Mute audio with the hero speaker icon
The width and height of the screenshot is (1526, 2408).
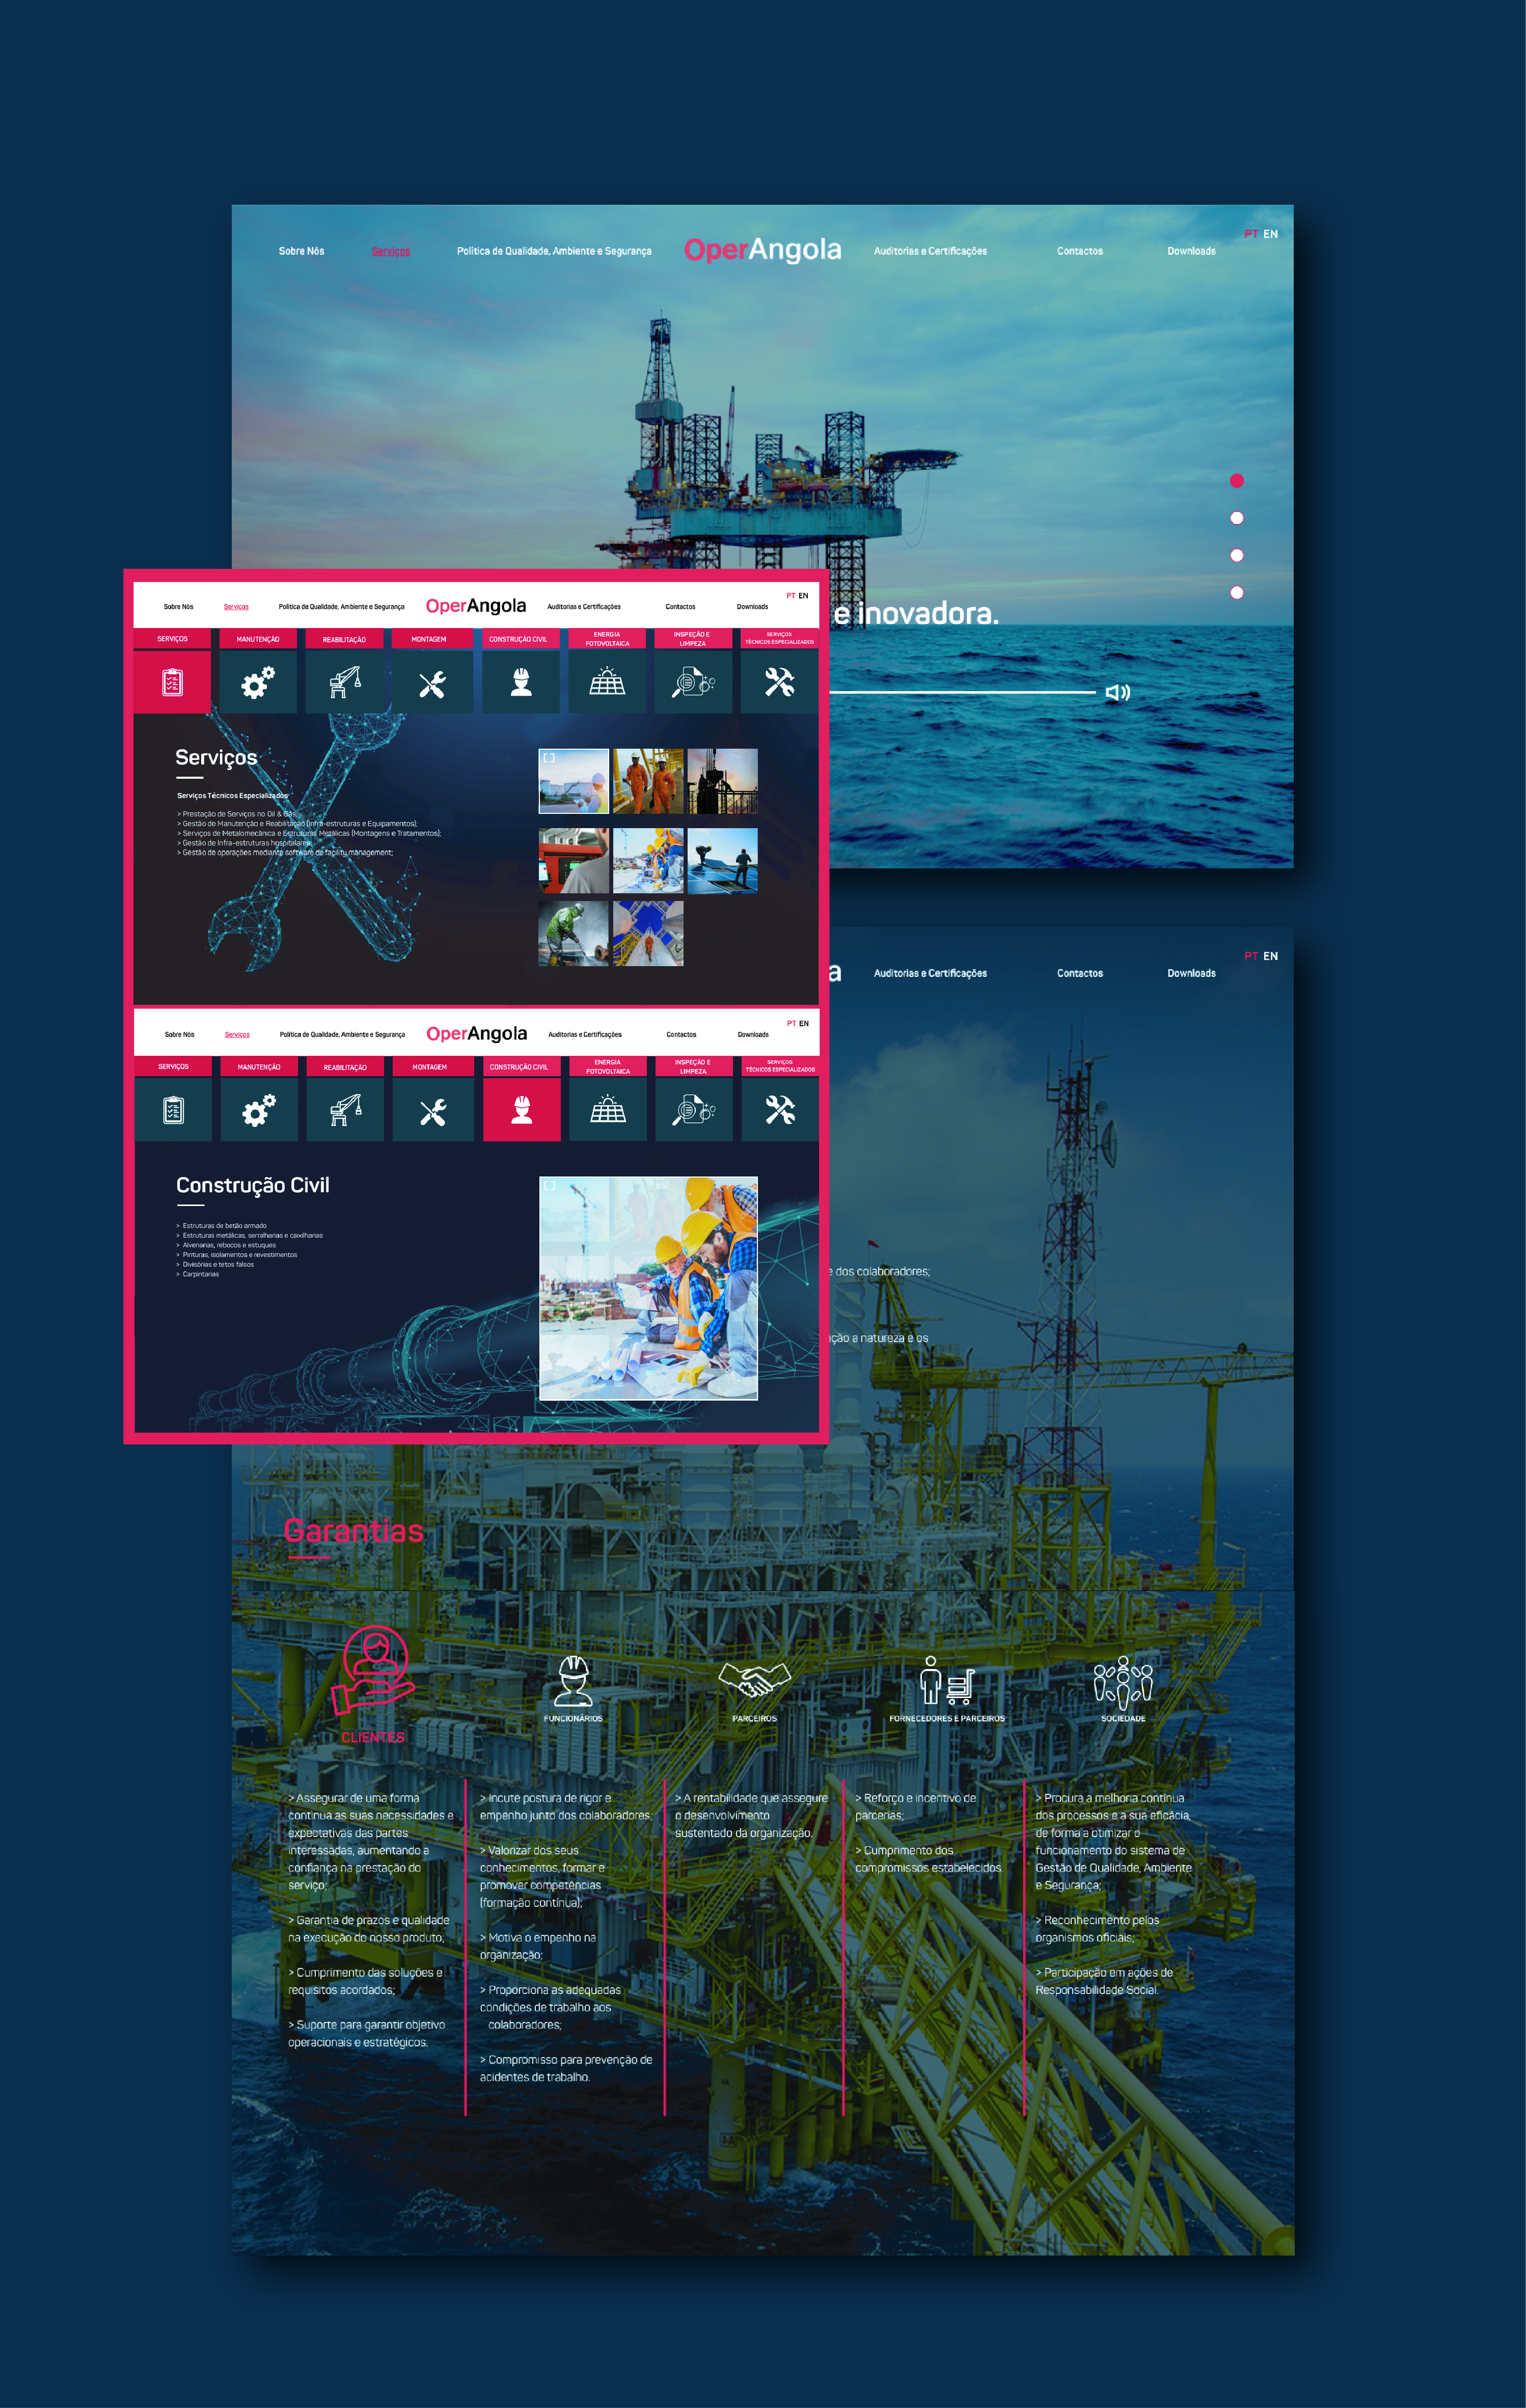[x=1117, y=693]
